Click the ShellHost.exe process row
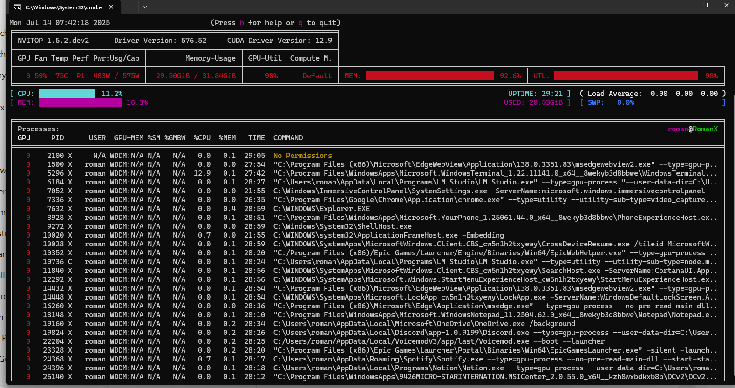 (368, 226)
